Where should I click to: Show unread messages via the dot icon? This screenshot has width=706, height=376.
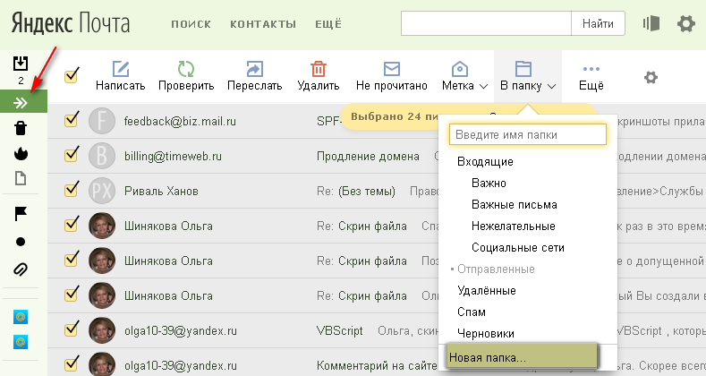click(x=21, y=242)
